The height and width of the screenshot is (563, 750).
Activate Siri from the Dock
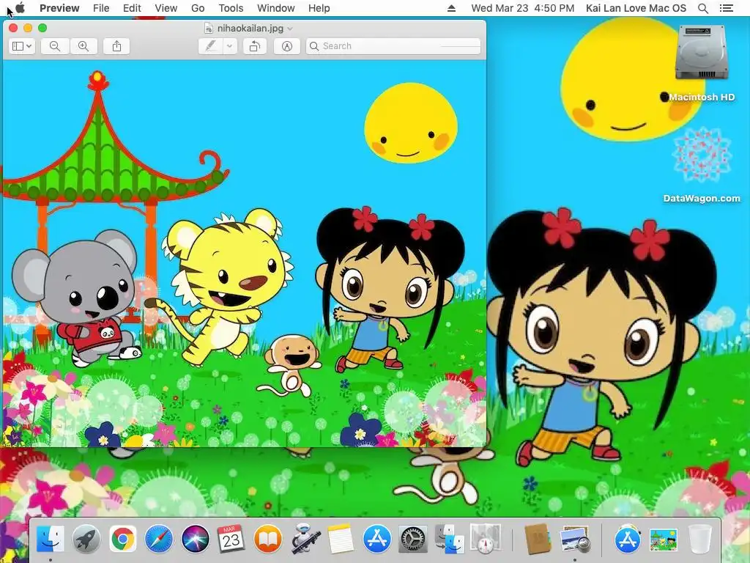[x=195, y=539]
